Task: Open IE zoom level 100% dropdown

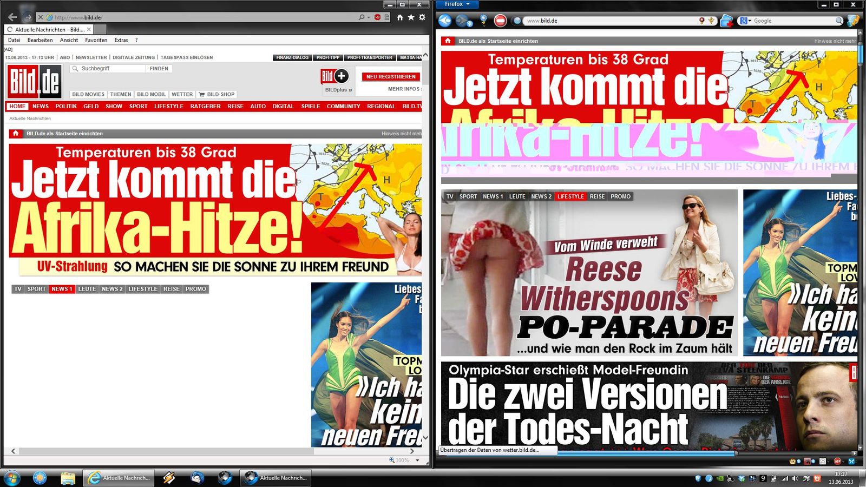Action: pyautogui.click(x=417, y=460)
